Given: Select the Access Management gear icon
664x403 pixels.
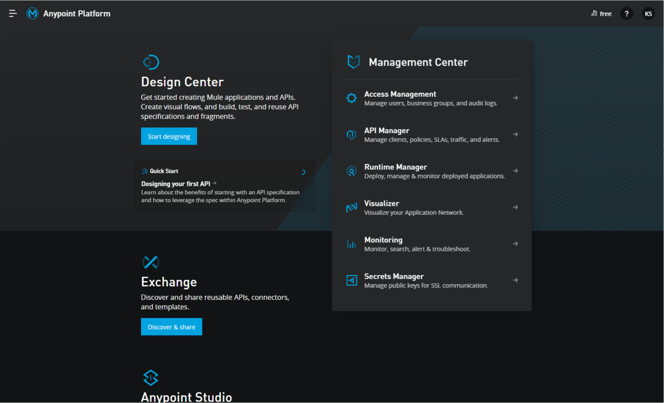Looking at the screenshot, I should coord(351,97).
